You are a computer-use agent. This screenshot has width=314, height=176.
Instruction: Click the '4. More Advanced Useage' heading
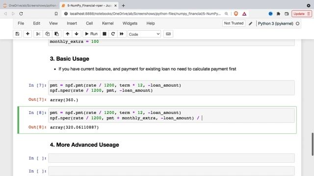[x=84, y=145]
